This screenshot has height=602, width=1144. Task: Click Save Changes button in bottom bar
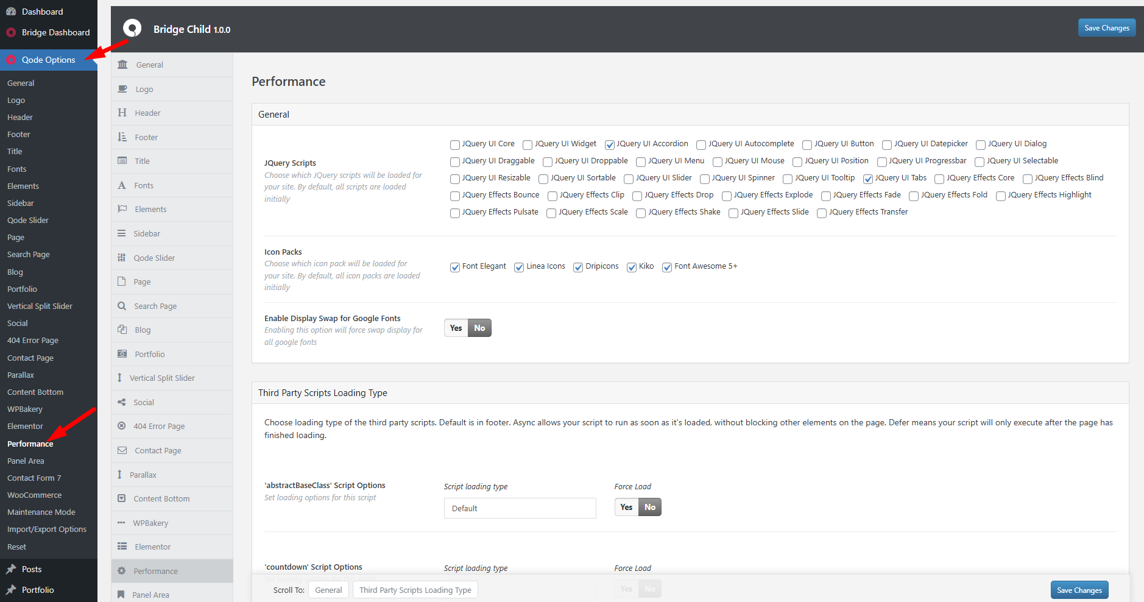pos(1079,590)
